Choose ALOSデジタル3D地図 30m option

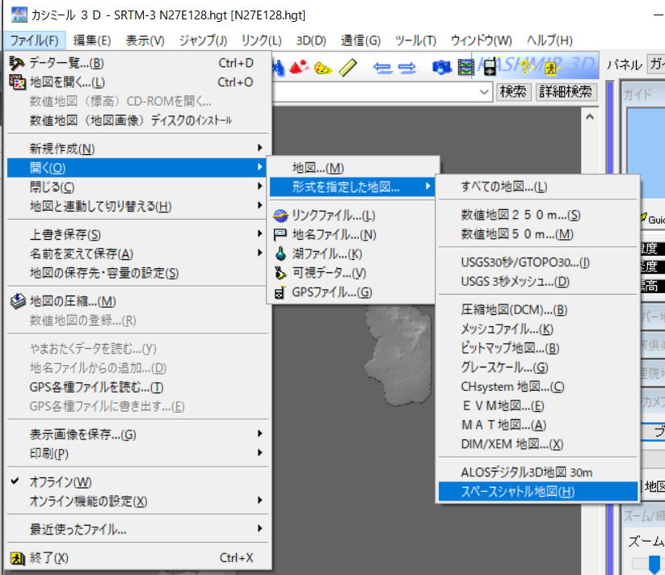click(526, 472)
